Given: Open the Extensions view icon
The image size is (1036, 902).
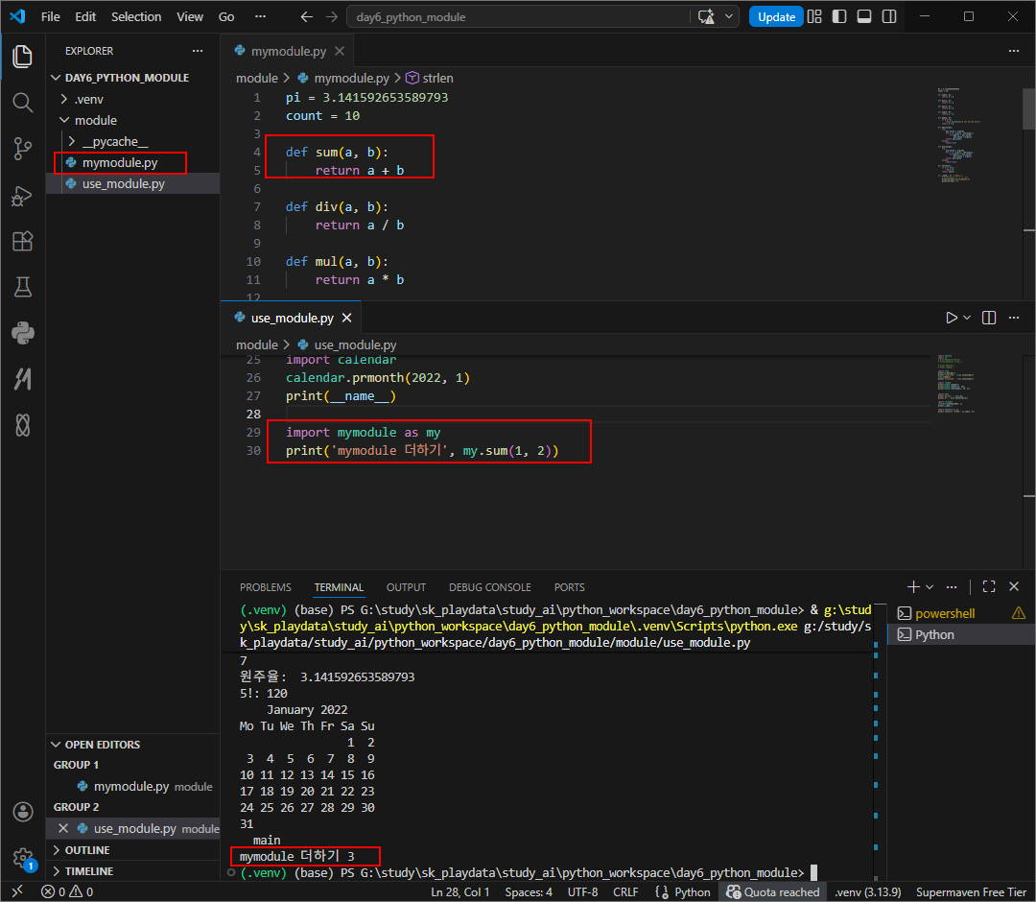Looking at the screenshot, I should click(x=22, y=241).
